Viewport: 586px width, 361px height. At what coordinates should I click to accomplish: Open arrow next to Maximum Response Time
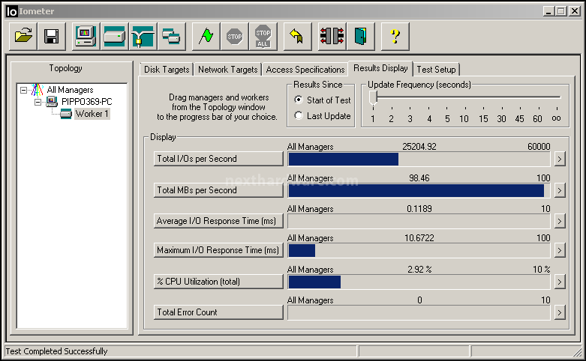coord(560,250)
